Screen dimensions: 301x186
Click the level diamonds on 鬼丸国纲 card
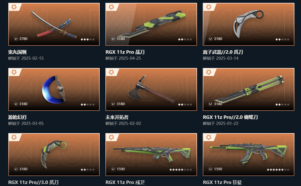88,39
